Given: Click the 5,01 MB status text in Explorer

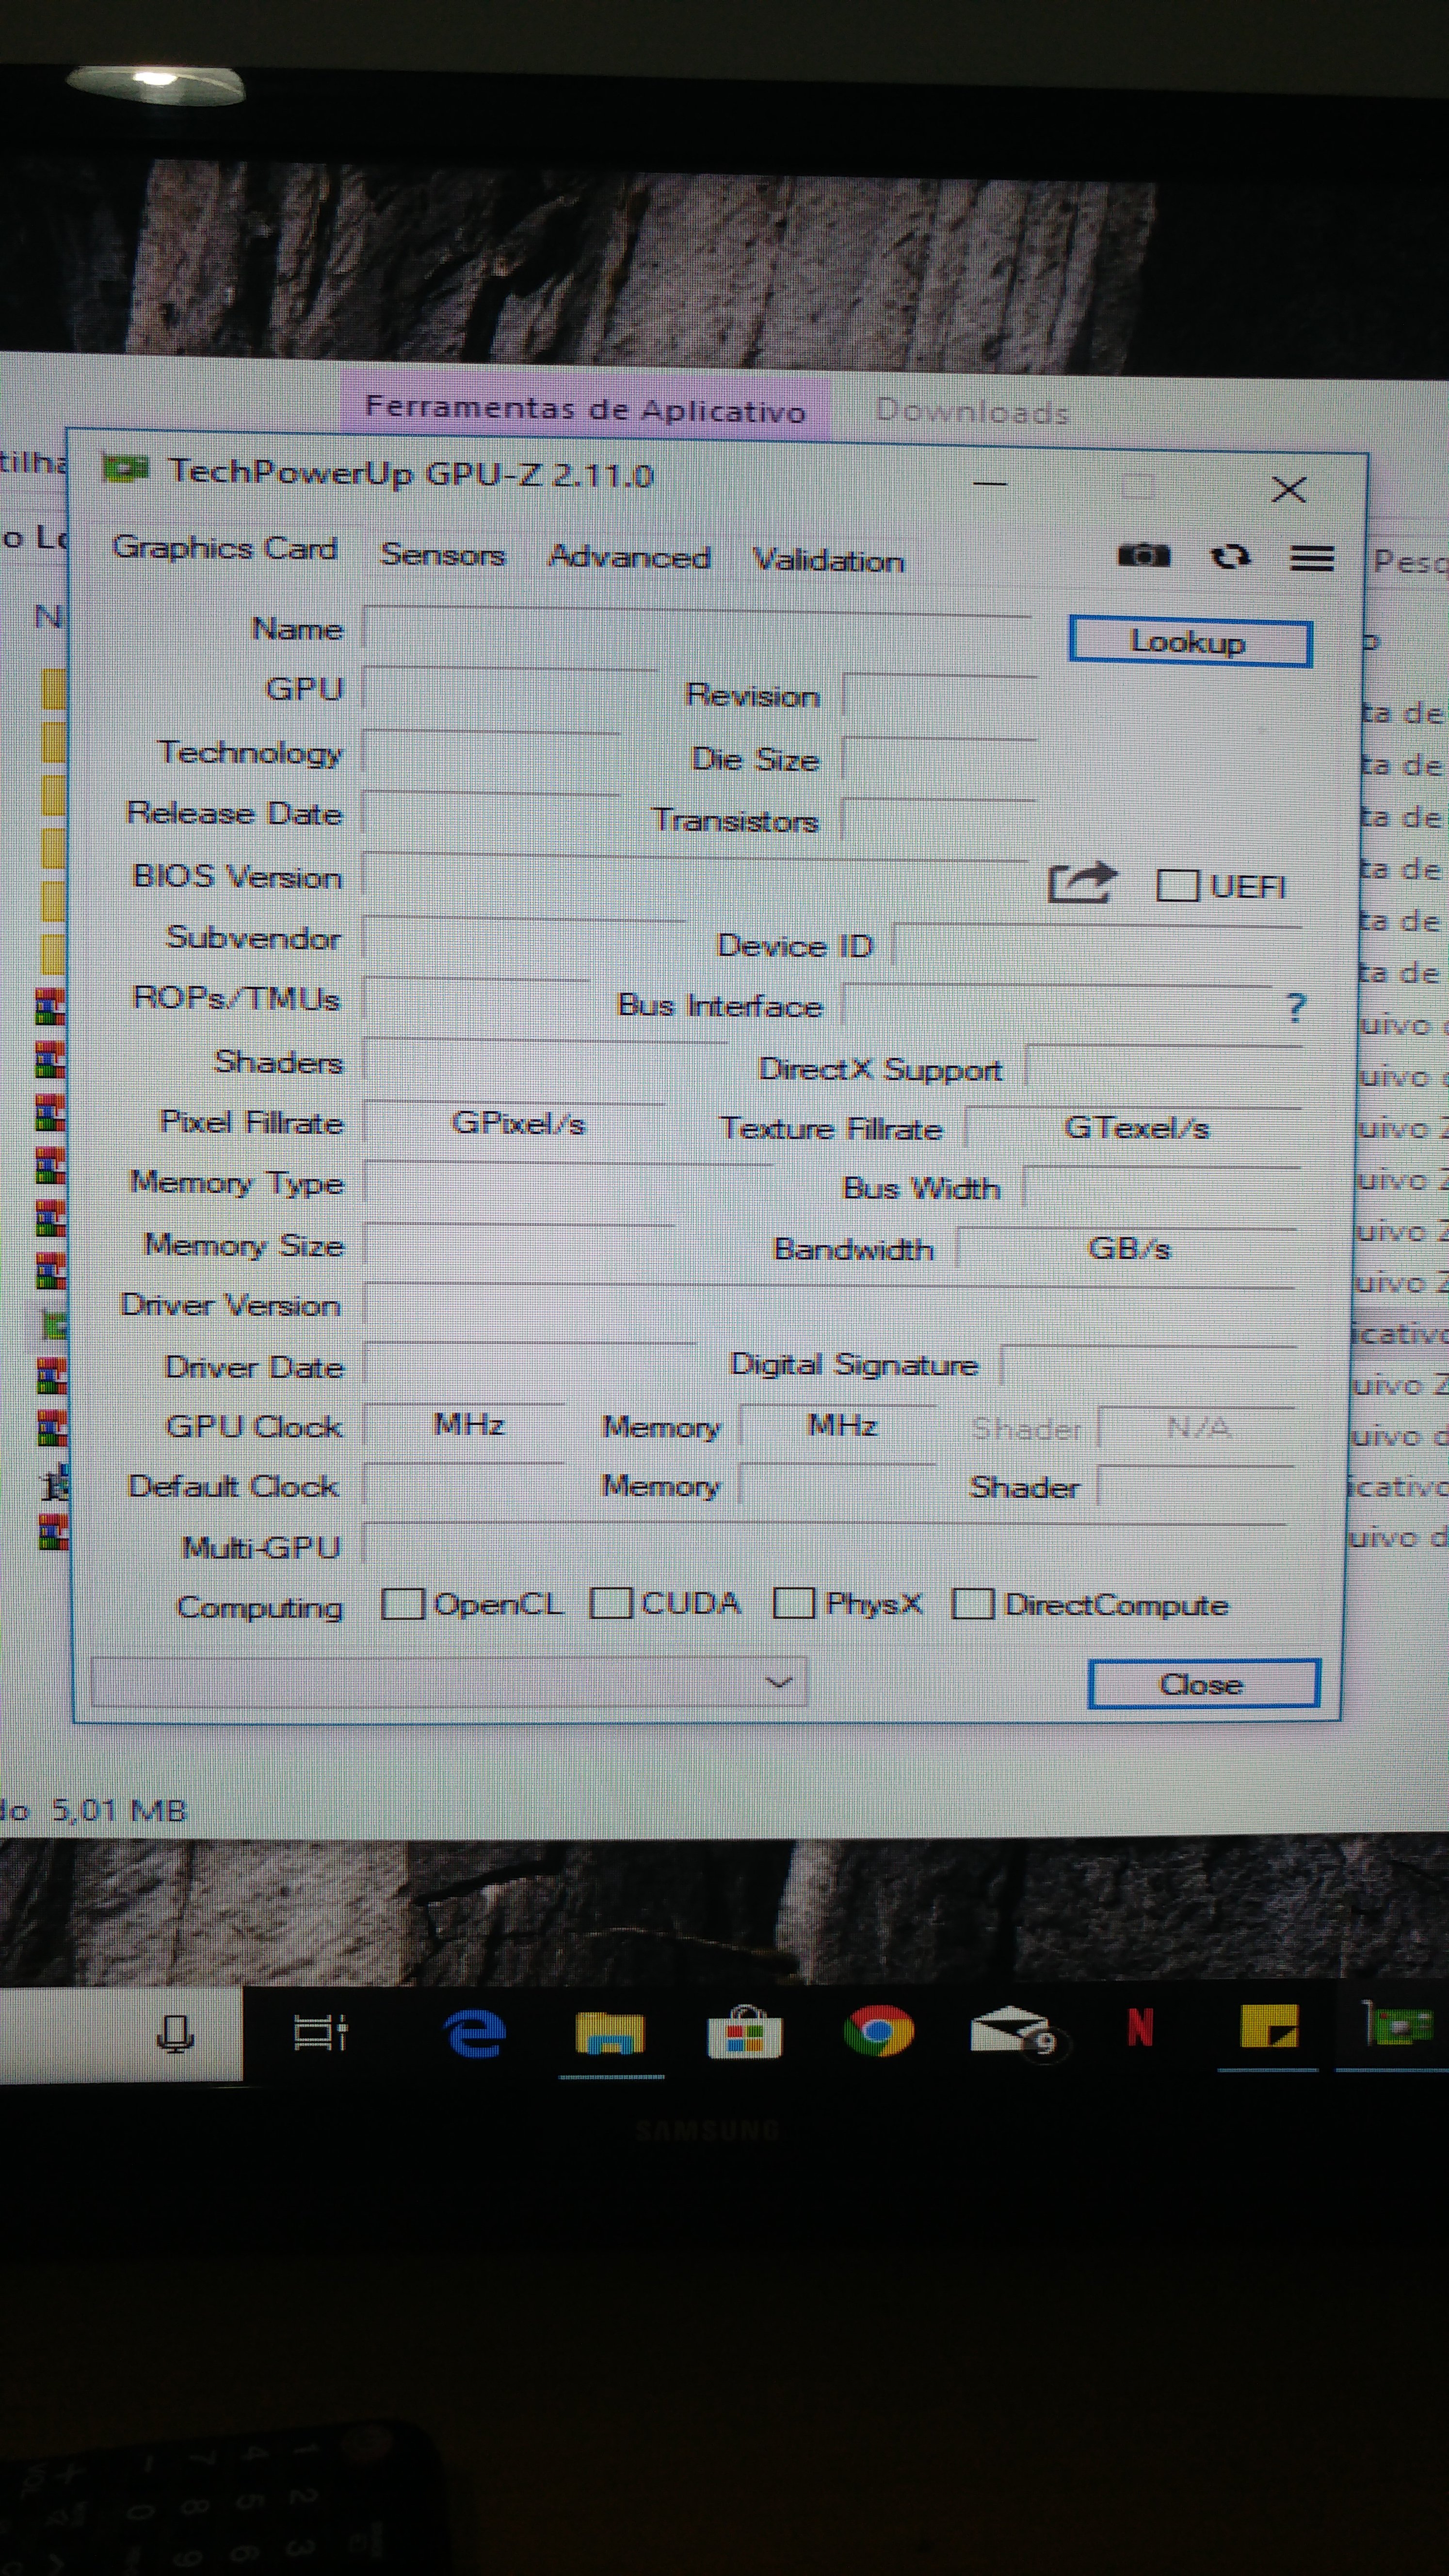Looking at the screenshot, I should [119, 1810].
